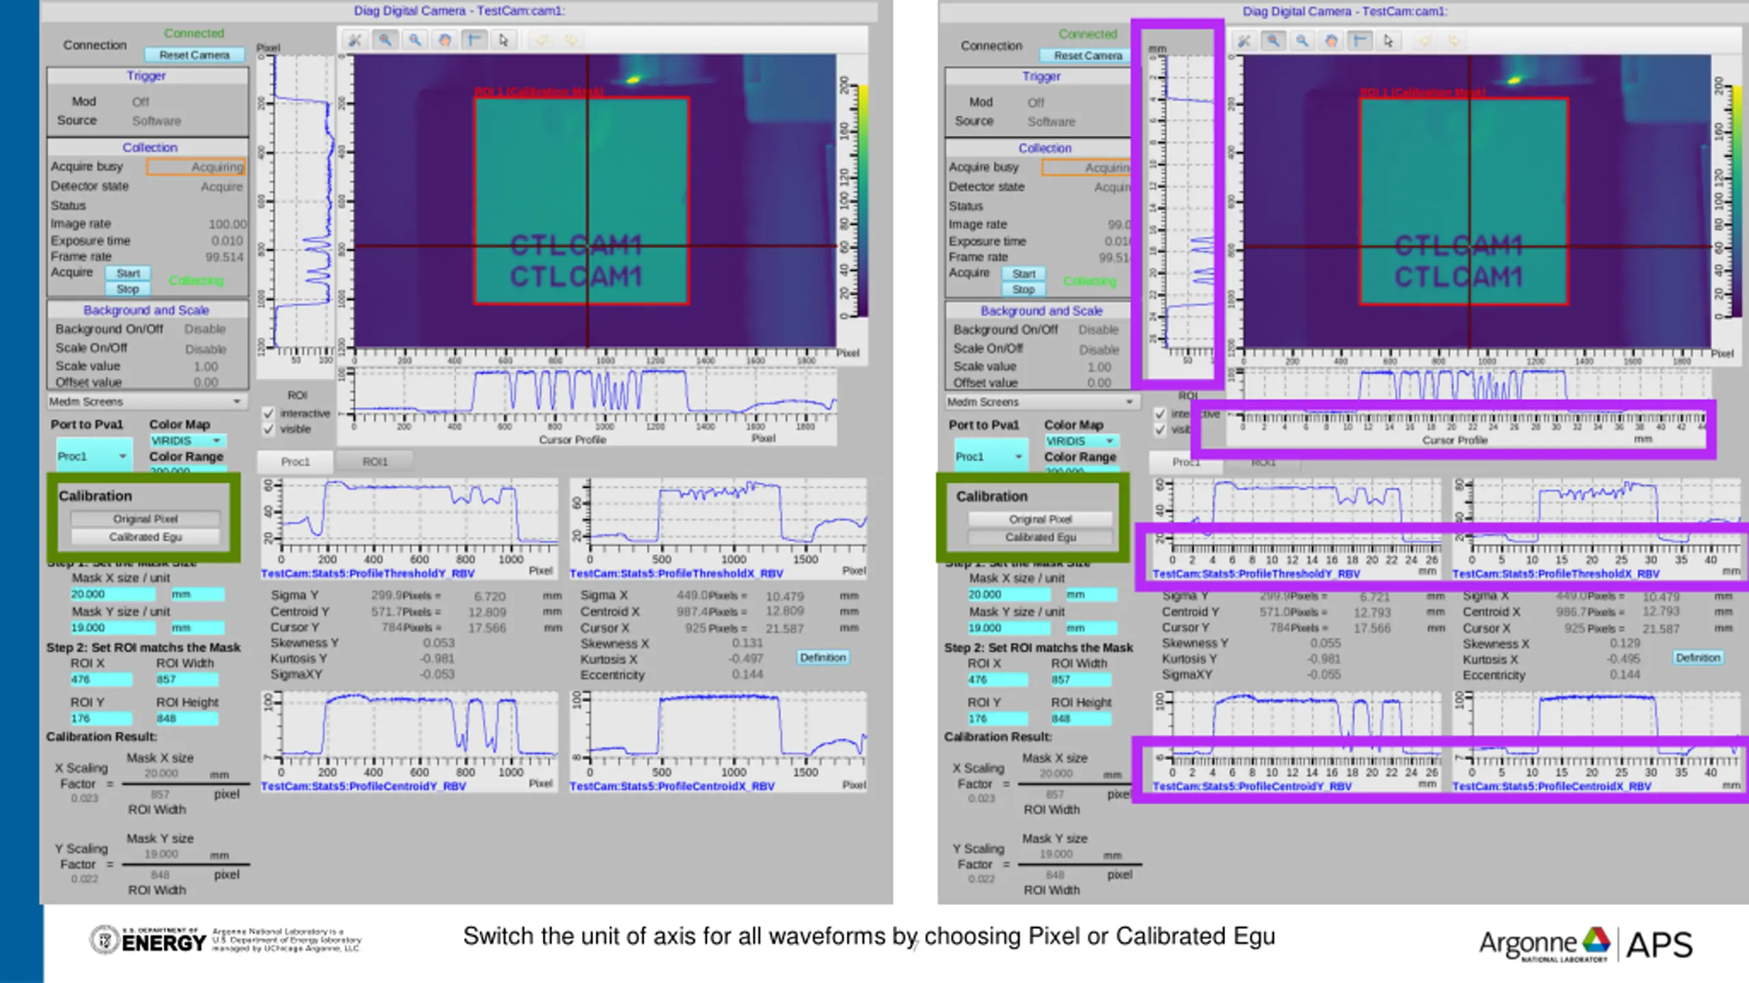Select arrow pointer tool in right window toolbar
Viewport: 1749px width, 983px height.
tap(1389, 41)
